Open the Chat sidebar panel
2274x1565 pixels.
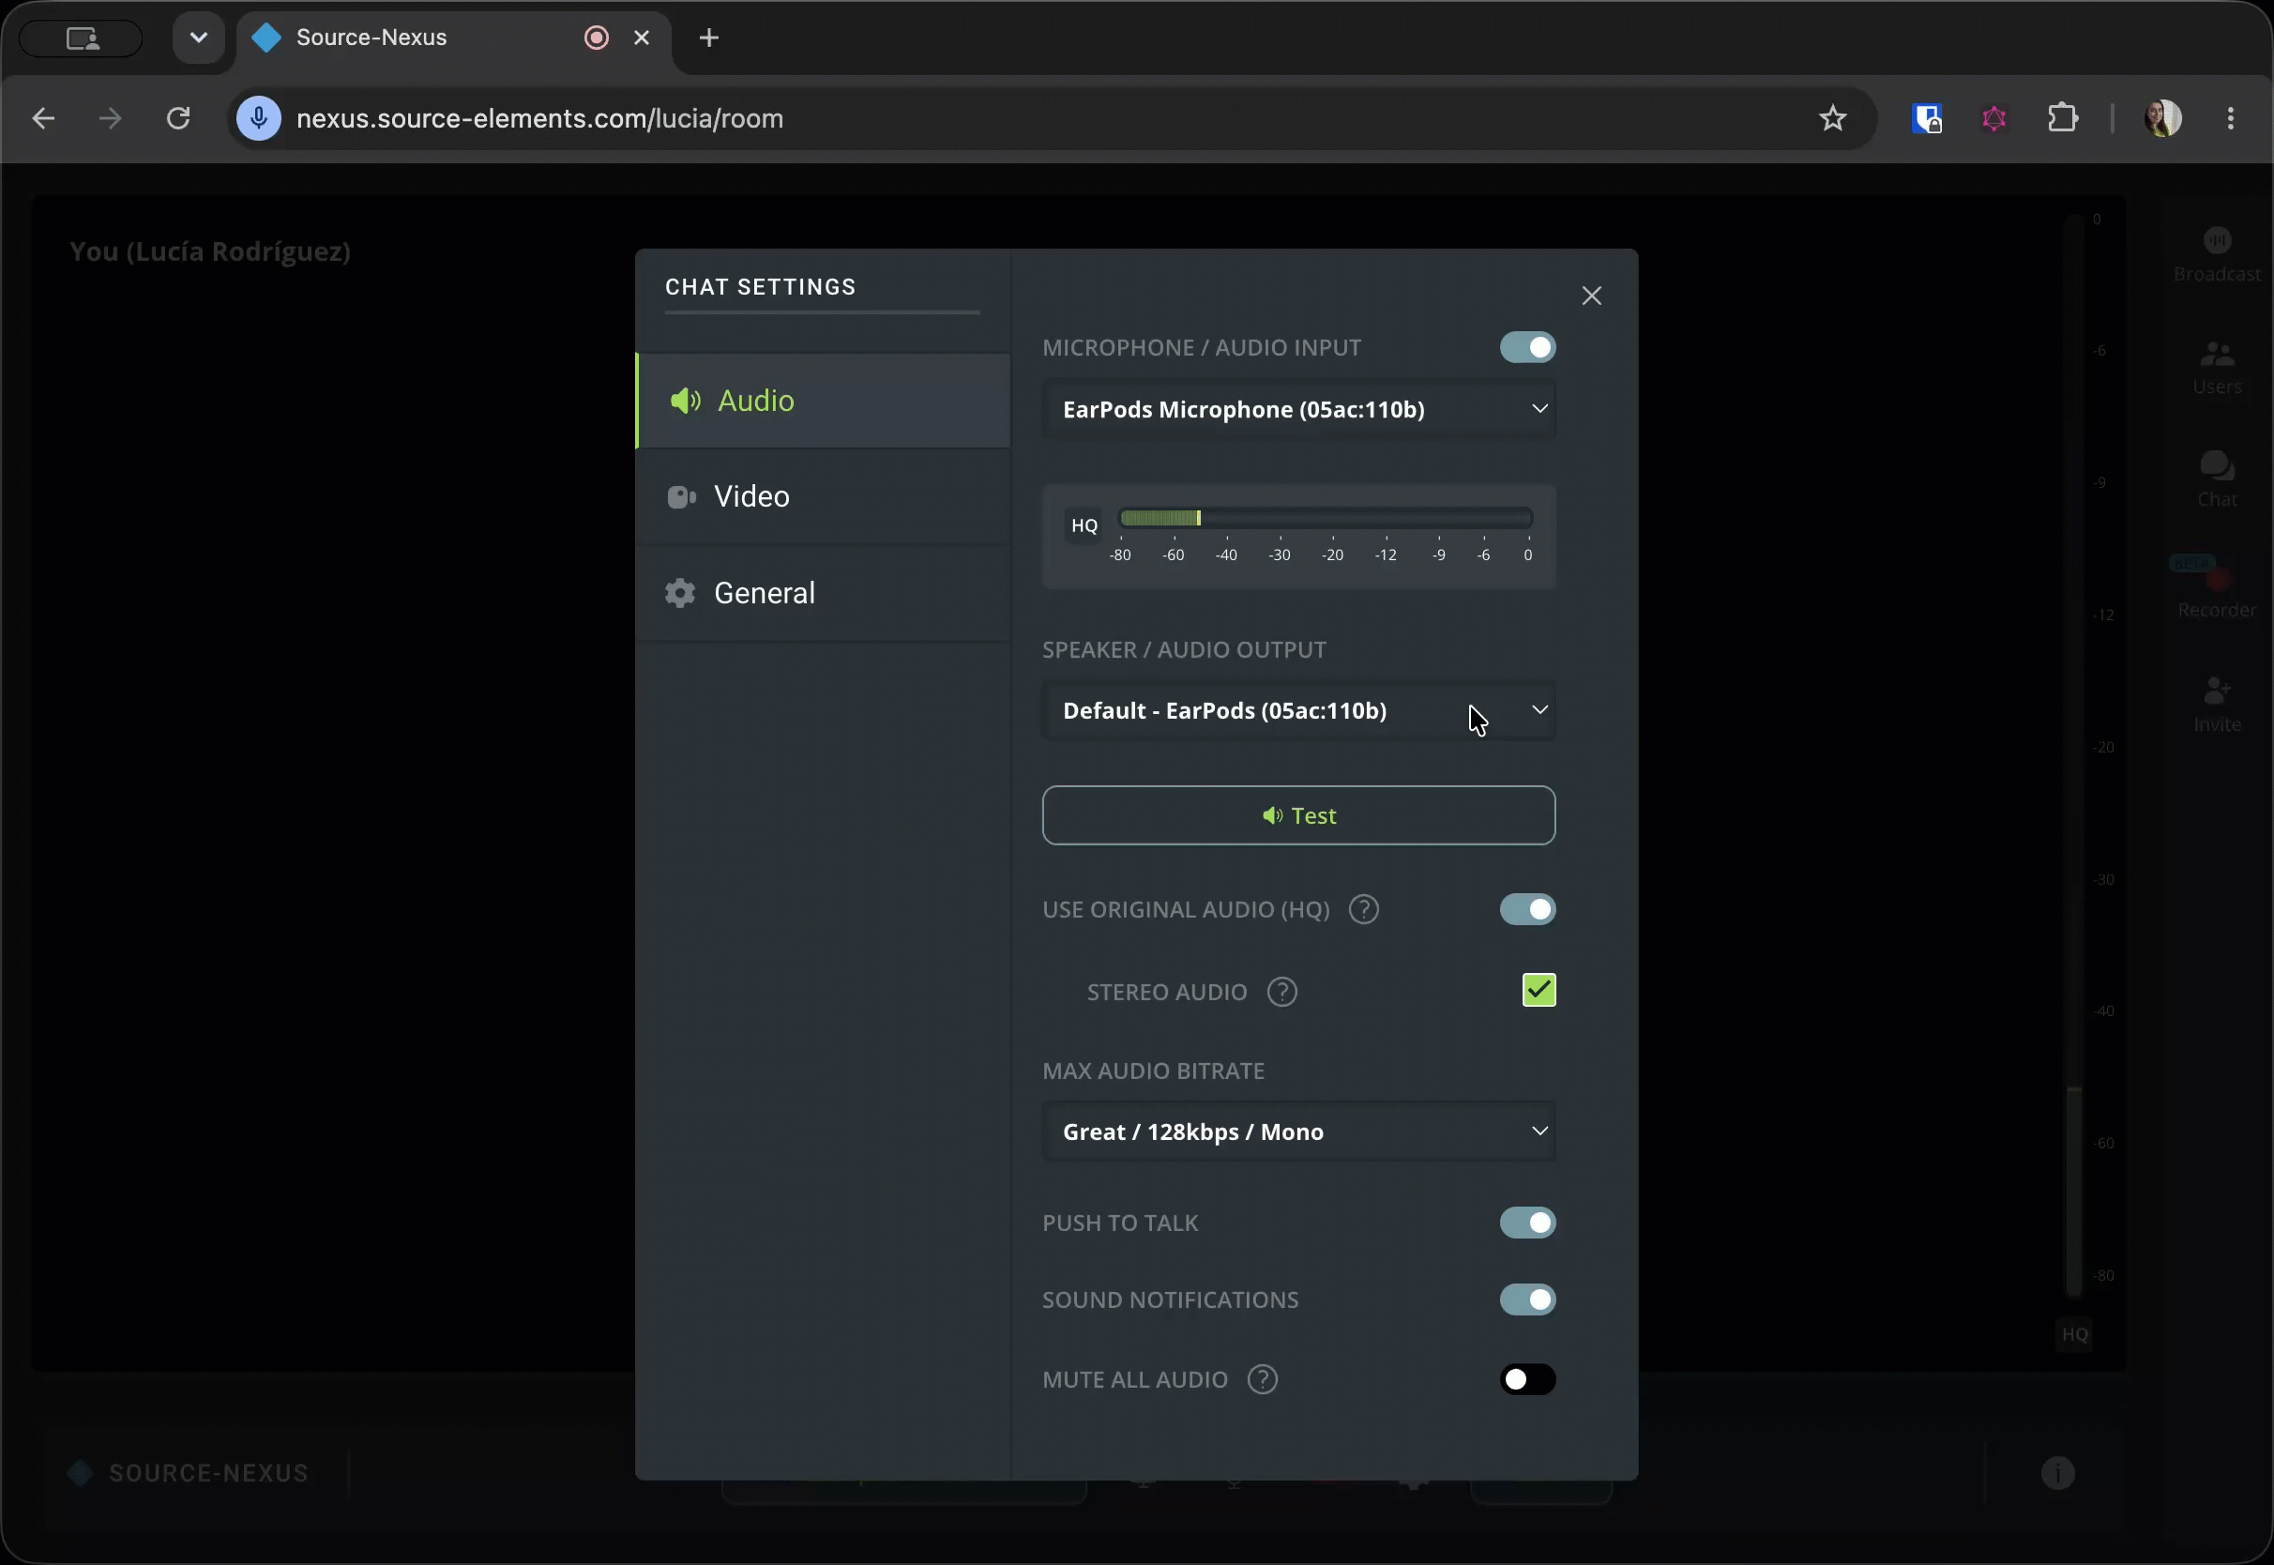pyautogui.click(x=2217, y=479)
